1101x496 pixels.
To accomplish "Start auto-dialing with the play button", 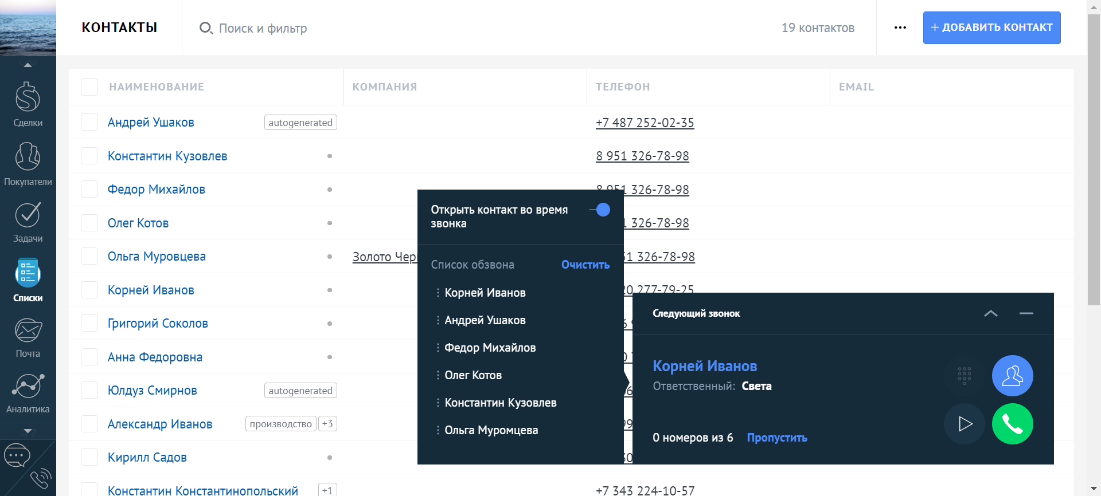I will (965, 424).
